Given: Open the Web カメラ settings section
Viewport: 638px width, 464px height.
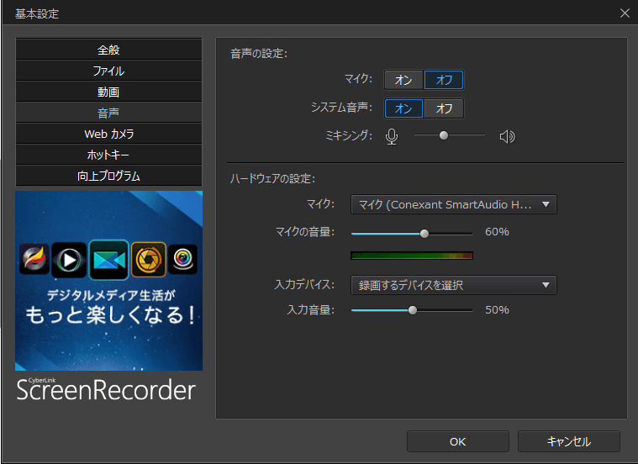Looking at the screenshot, I should coord(108,134).
